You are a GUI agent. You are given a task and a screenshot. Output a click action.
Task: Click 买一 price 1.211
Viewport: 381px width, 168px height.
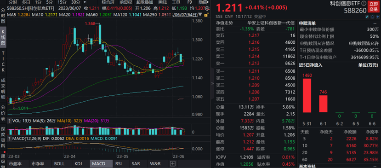click(x=253, y=71)
